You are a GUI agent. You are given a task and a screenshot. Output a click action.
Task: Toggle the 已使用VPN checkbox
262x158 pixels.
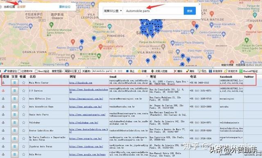tap(19, 71)
